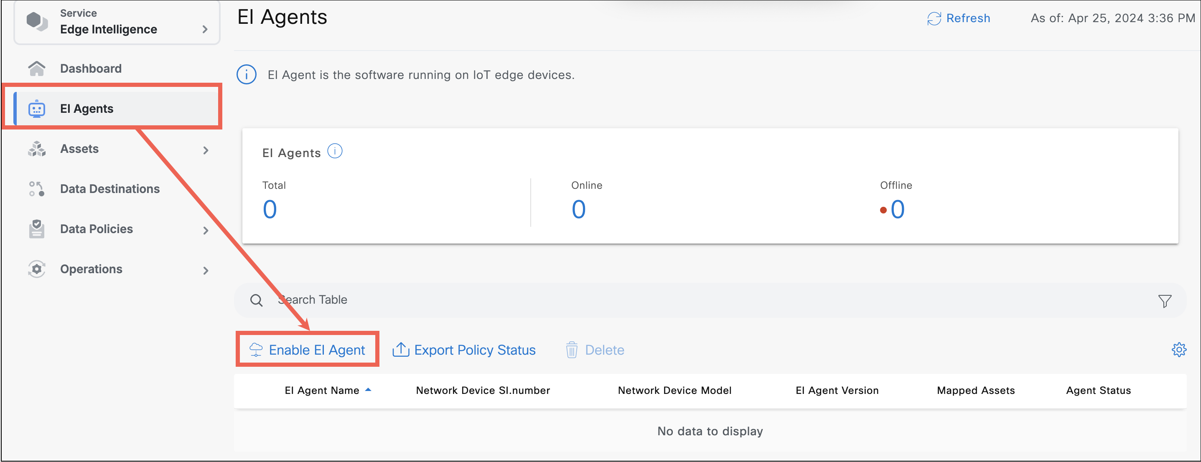Sort by EI Agent Name column

[322, 390]
